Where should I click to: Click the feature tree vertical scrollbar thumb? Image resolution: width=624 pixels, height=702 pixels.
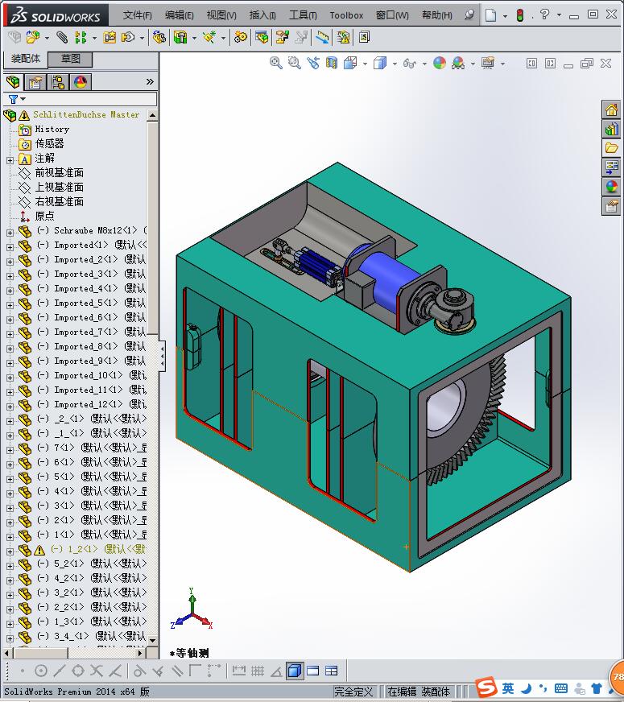153,229
